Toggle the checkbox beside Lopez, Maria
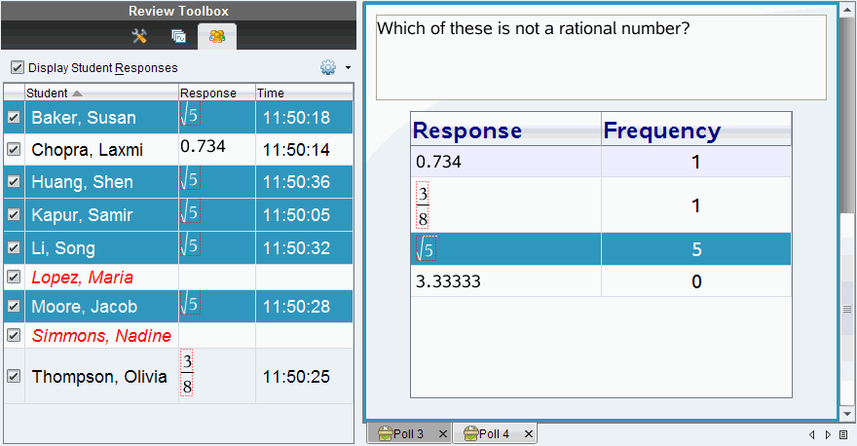Screen dimensions: 857x446 14,278
